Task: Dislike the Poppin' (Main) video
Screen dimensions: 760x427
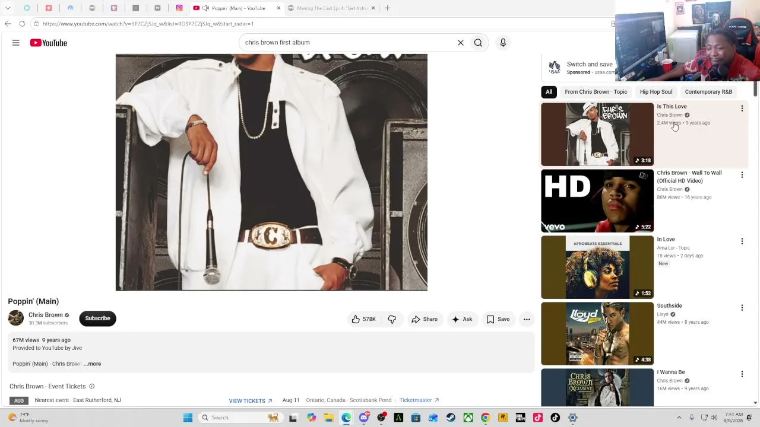Action: [x=392, y=319]
